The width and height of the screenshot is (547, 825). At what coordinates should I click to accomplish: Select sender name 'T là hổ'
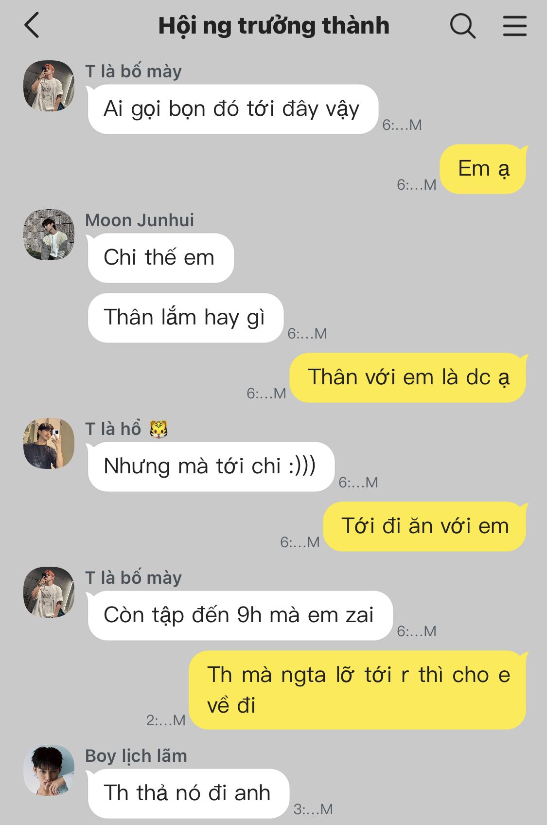click(126, 429)
